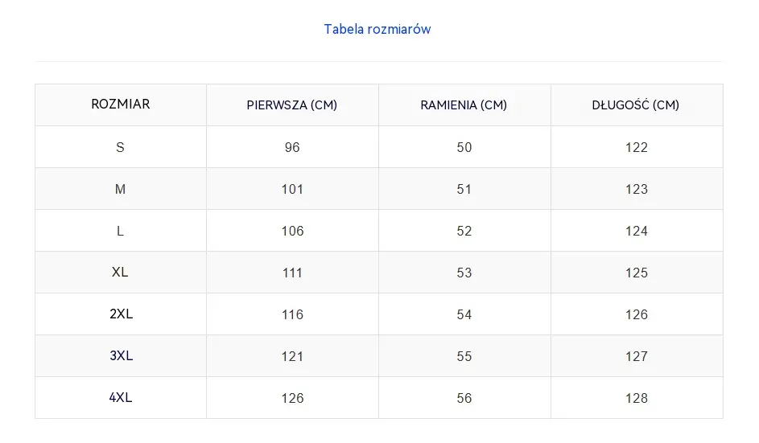Click the M size cell

(x=121, y=189)
